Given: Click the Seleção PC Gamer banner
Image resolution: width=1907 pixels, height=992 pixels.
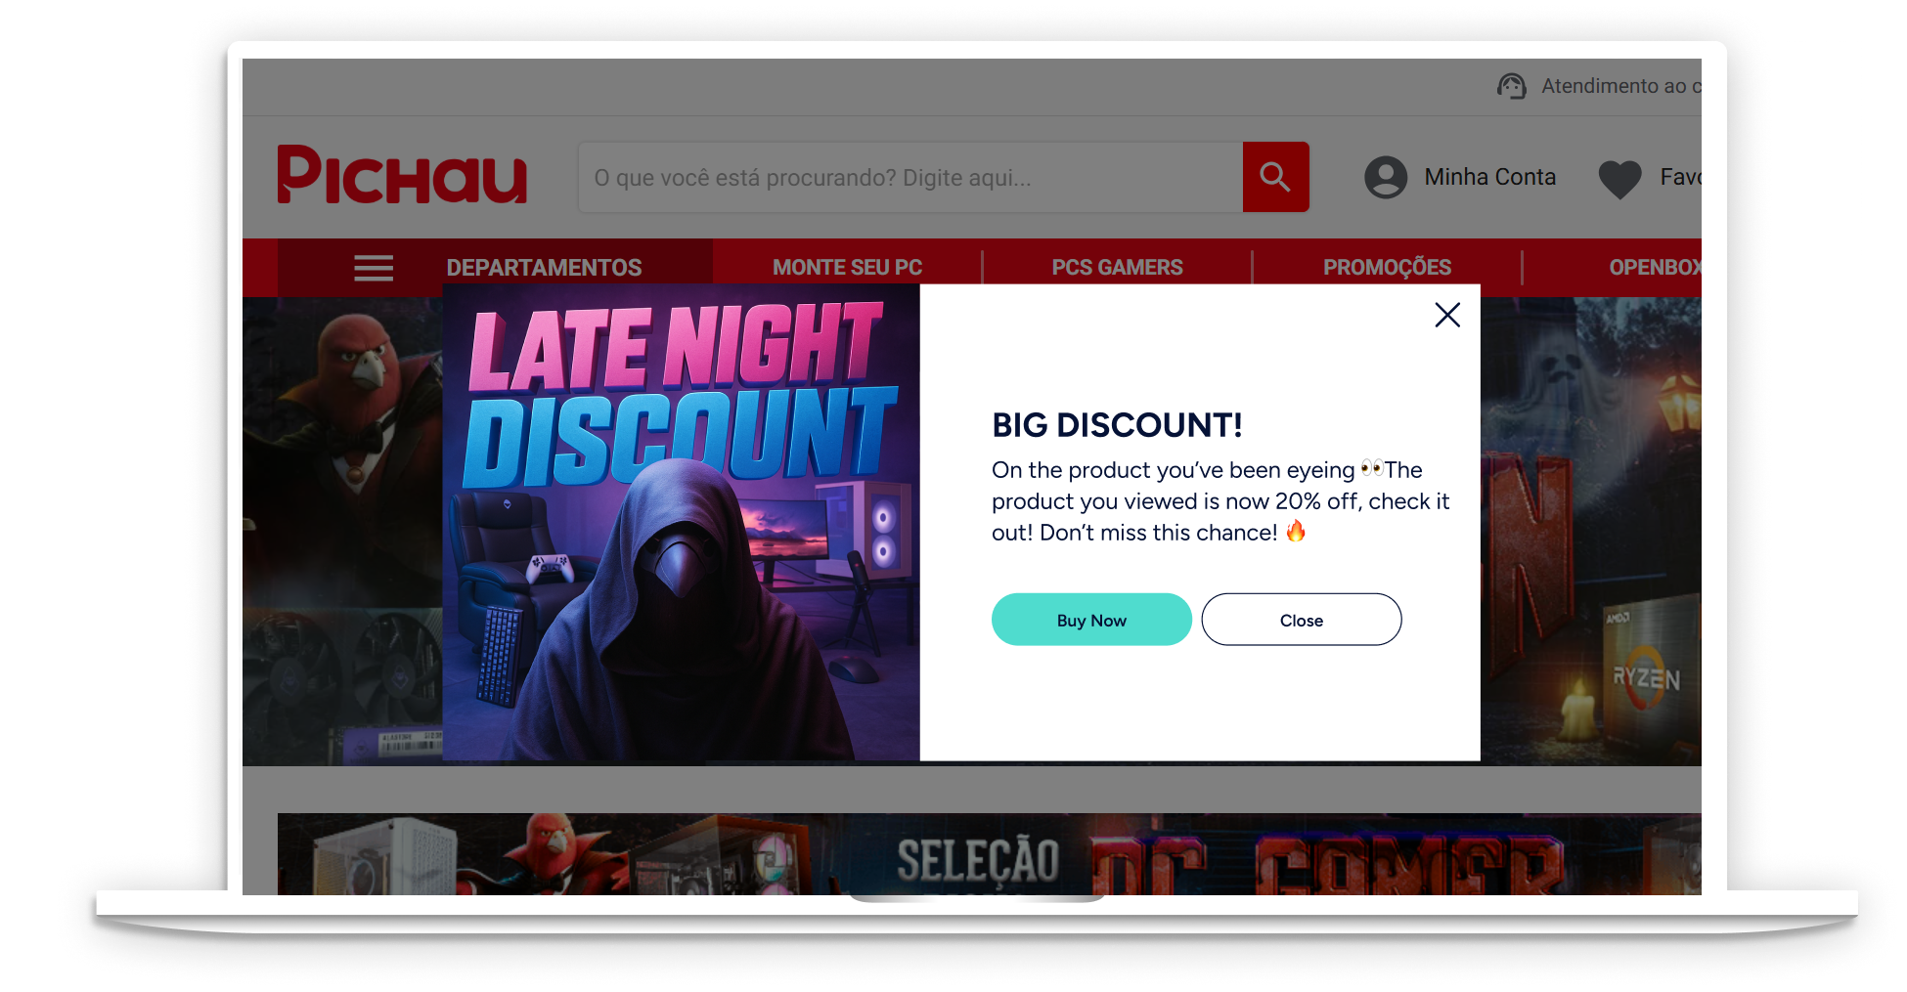Looking at the screenshot, I should 990,854.
